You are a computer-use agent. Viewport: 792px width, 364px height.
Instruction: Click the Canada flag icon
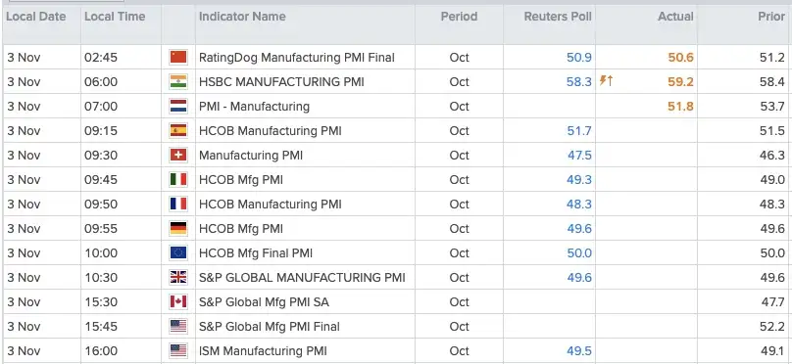[178, 302]
